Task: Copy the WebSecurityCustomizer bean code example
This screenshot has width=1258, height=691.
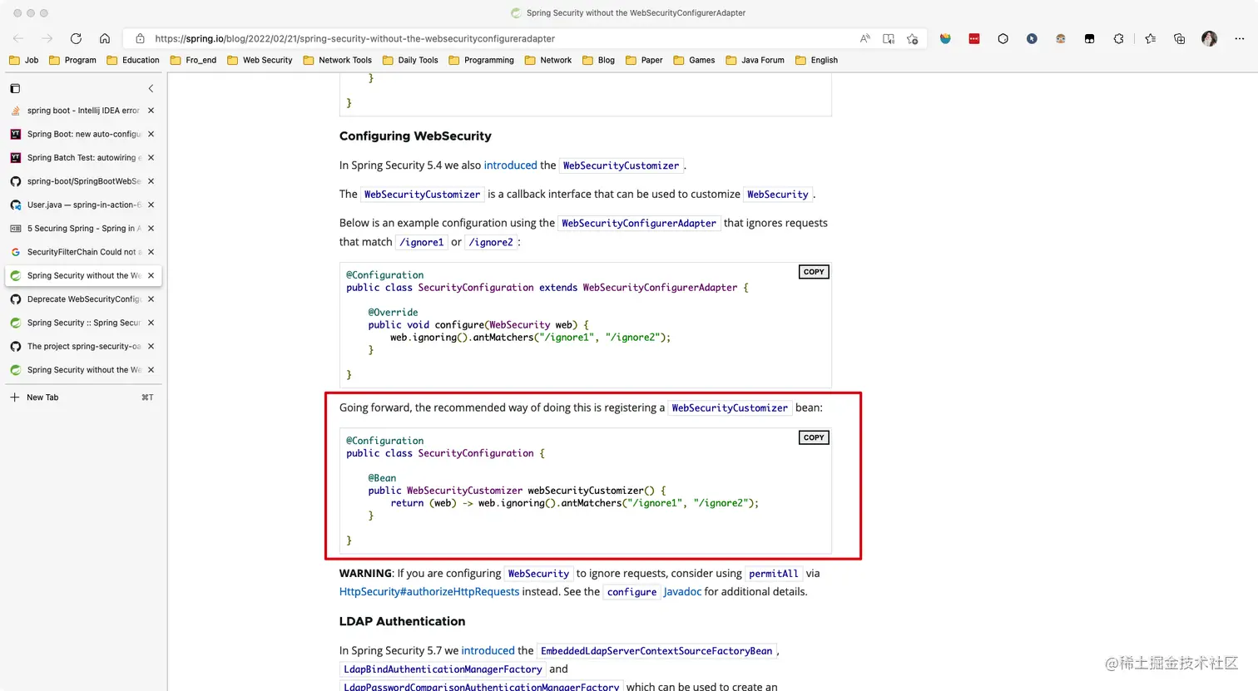Action: pyautogui.click(x=814, y=437)
